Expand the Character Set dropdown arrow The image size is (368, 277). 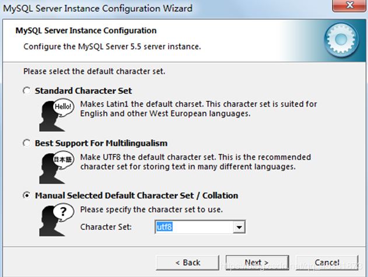pos(237,227)
